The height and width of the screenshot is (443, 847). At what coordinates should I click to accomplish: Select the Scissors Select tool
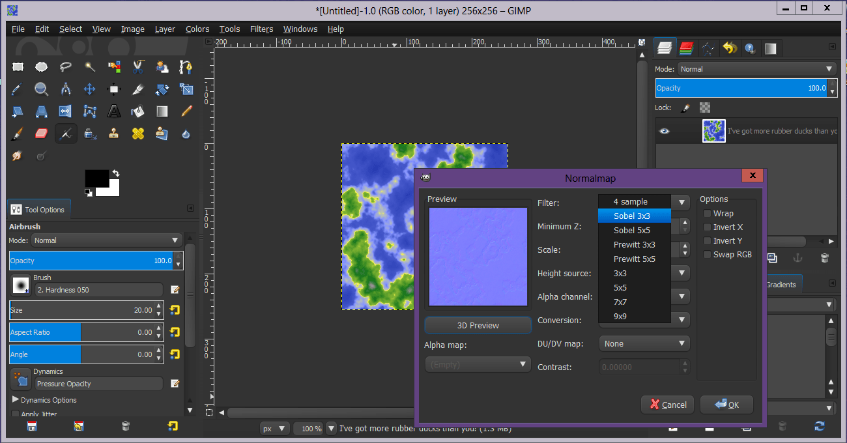(x=138, y=66)
